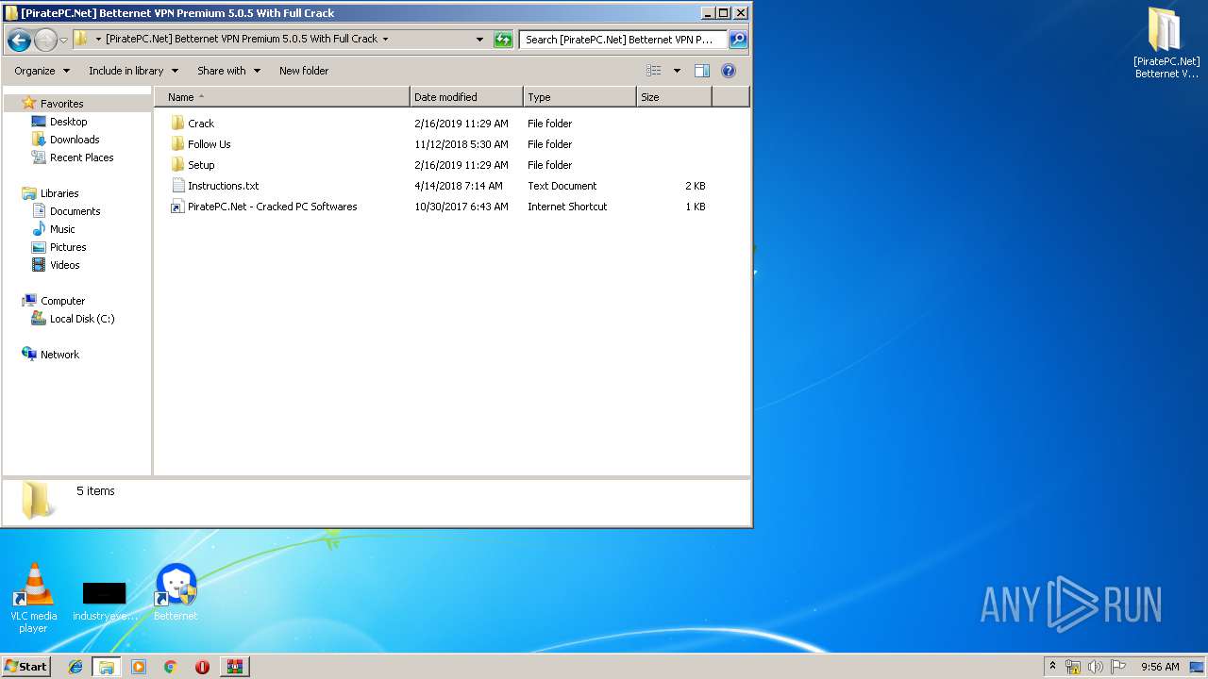Click the network tray icon
Image resolution: width=1208 pixels, height=679 pixels.
point(1073,667)
